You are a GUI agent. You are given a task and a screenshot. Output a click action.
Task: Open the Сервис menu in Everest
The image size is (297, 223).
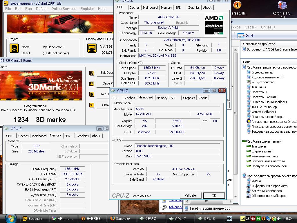click(251, 27)
